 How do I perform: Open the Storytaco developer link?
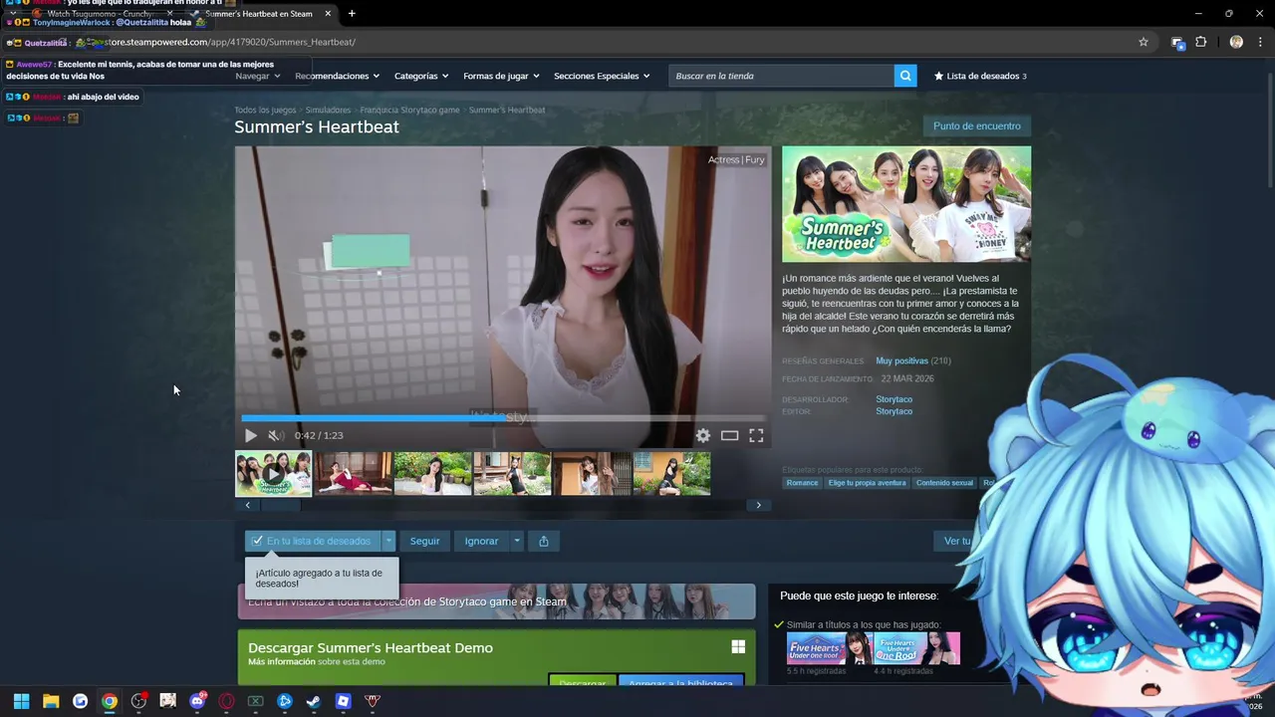(x=893, y=399)
